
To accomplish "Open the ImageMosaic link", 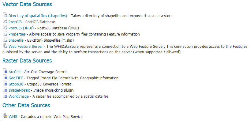I will click(19, 90).
